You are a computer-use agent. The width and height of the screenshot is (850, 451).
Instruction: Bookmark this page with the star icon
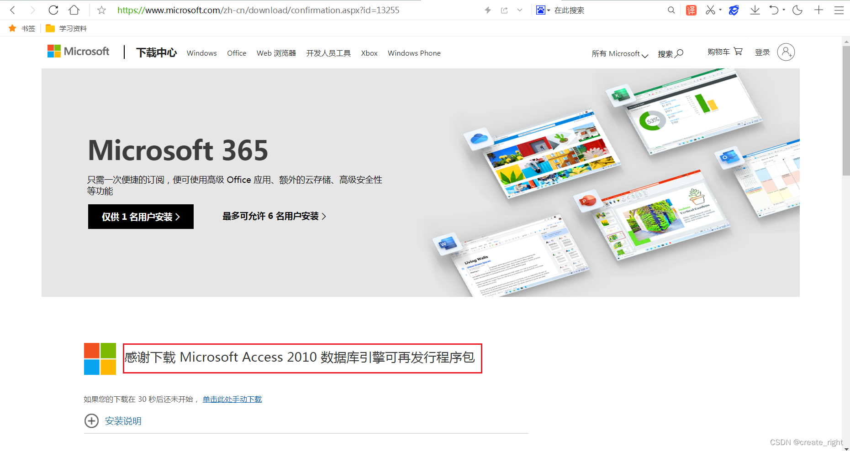pyautogui.click(x=101, y=10)
